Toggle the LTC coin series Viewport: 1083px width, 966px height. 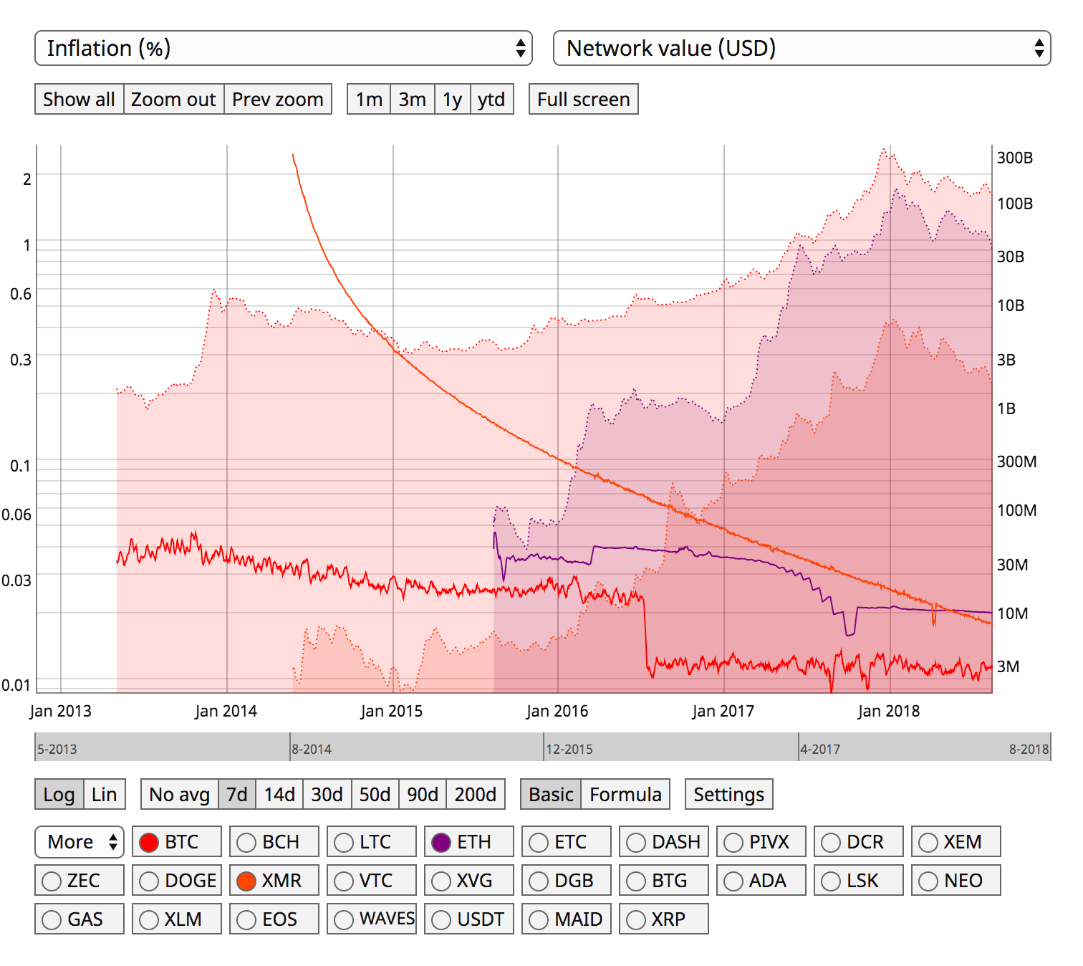[372, 841]
